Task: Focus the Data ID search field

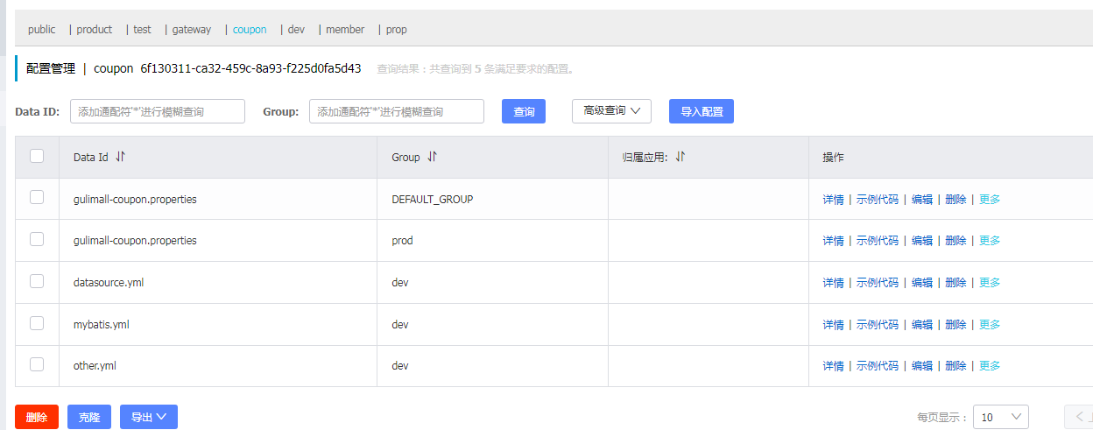Action: tap(158, 111)
